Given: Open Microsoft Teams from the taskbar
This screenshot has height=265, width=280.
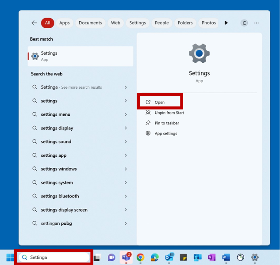Looking at the screenshot, I should (126, 257).
